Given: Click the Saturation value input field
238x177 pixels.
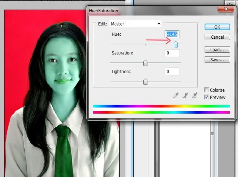Looking at the screenshot, I should point(172,53).
